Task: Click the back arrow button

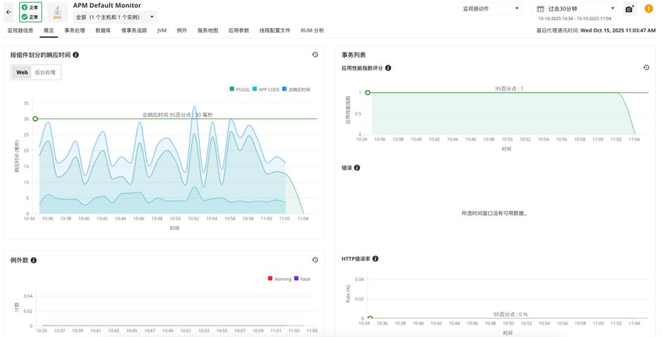Action: (x=9, y=12)
